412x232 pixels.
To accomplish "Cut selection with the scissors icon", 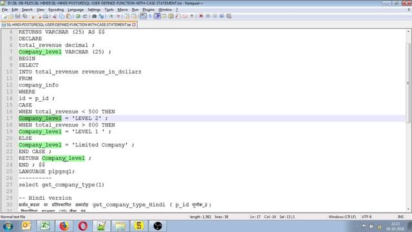I will coord(55,16).
